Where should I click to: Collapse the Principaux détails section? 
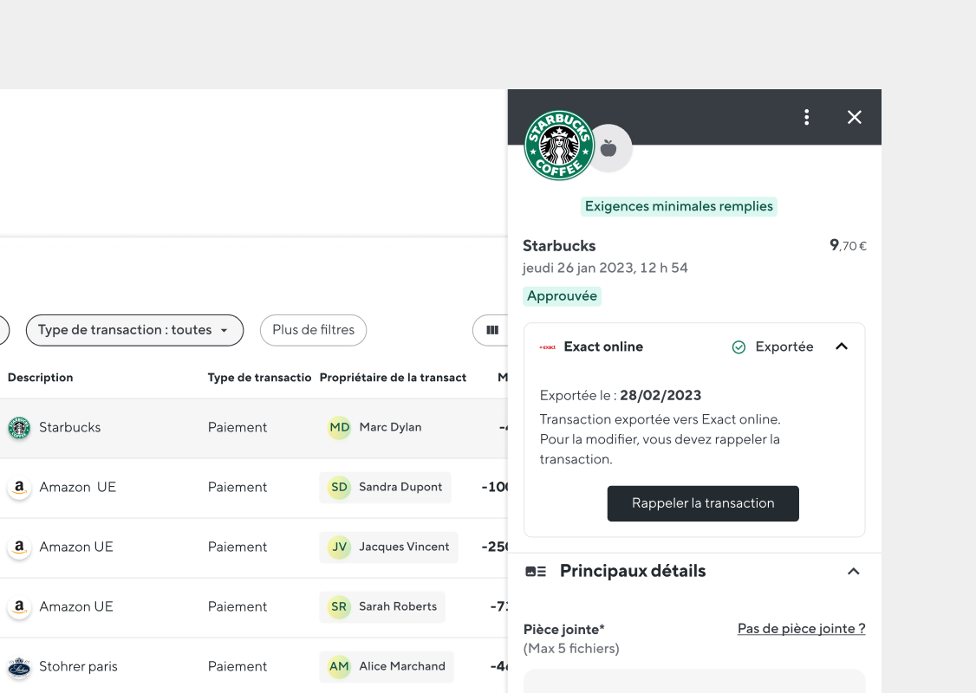(x=854, y=571)
